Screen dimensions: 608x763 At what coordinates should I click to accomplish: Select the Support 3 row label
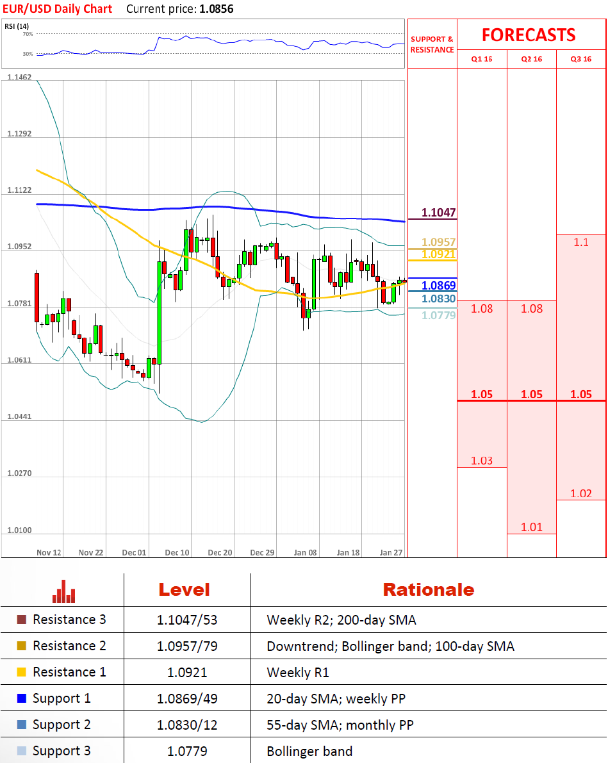pos(62,751)
